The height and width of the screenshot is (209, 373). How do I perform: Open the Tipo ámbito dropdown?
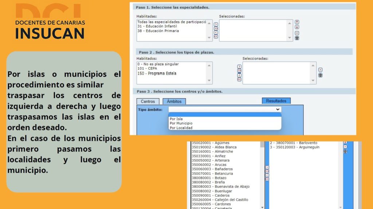[x=225, y=109]
